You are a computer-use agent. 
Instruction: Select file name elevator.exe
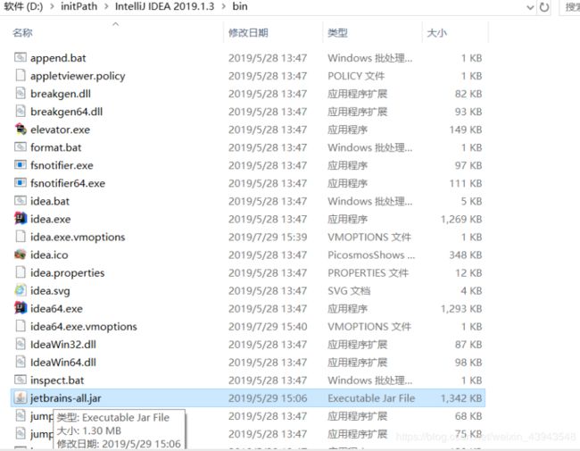click(61, 129)
